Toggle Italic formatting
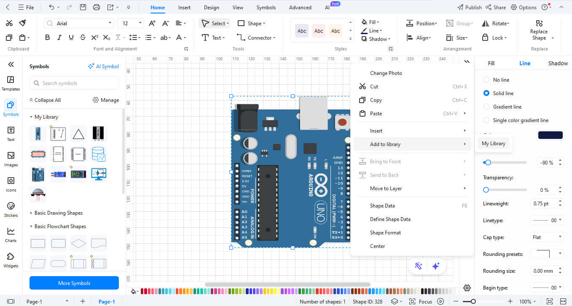This screenshot has height=306, width=572. click(59, 37)
